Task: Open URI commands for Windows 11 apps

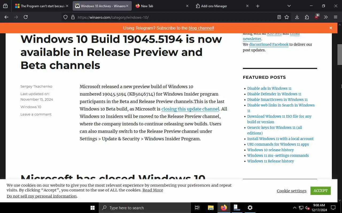Action: [x=278, y=144]
